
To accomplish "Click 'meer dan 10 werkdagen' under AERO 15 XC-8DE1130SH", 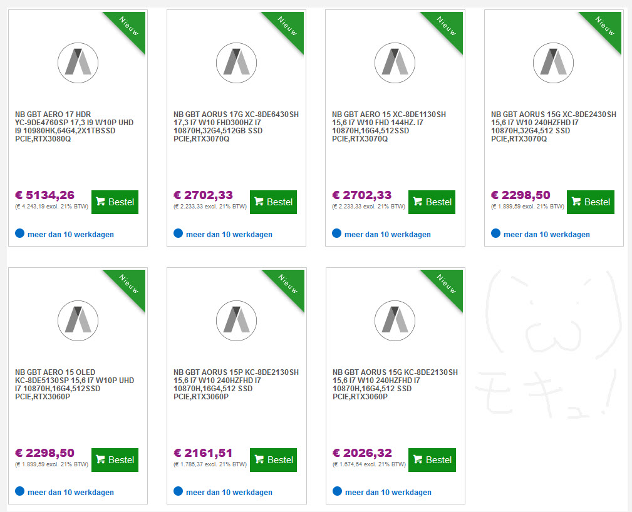I will click(387, 235).
